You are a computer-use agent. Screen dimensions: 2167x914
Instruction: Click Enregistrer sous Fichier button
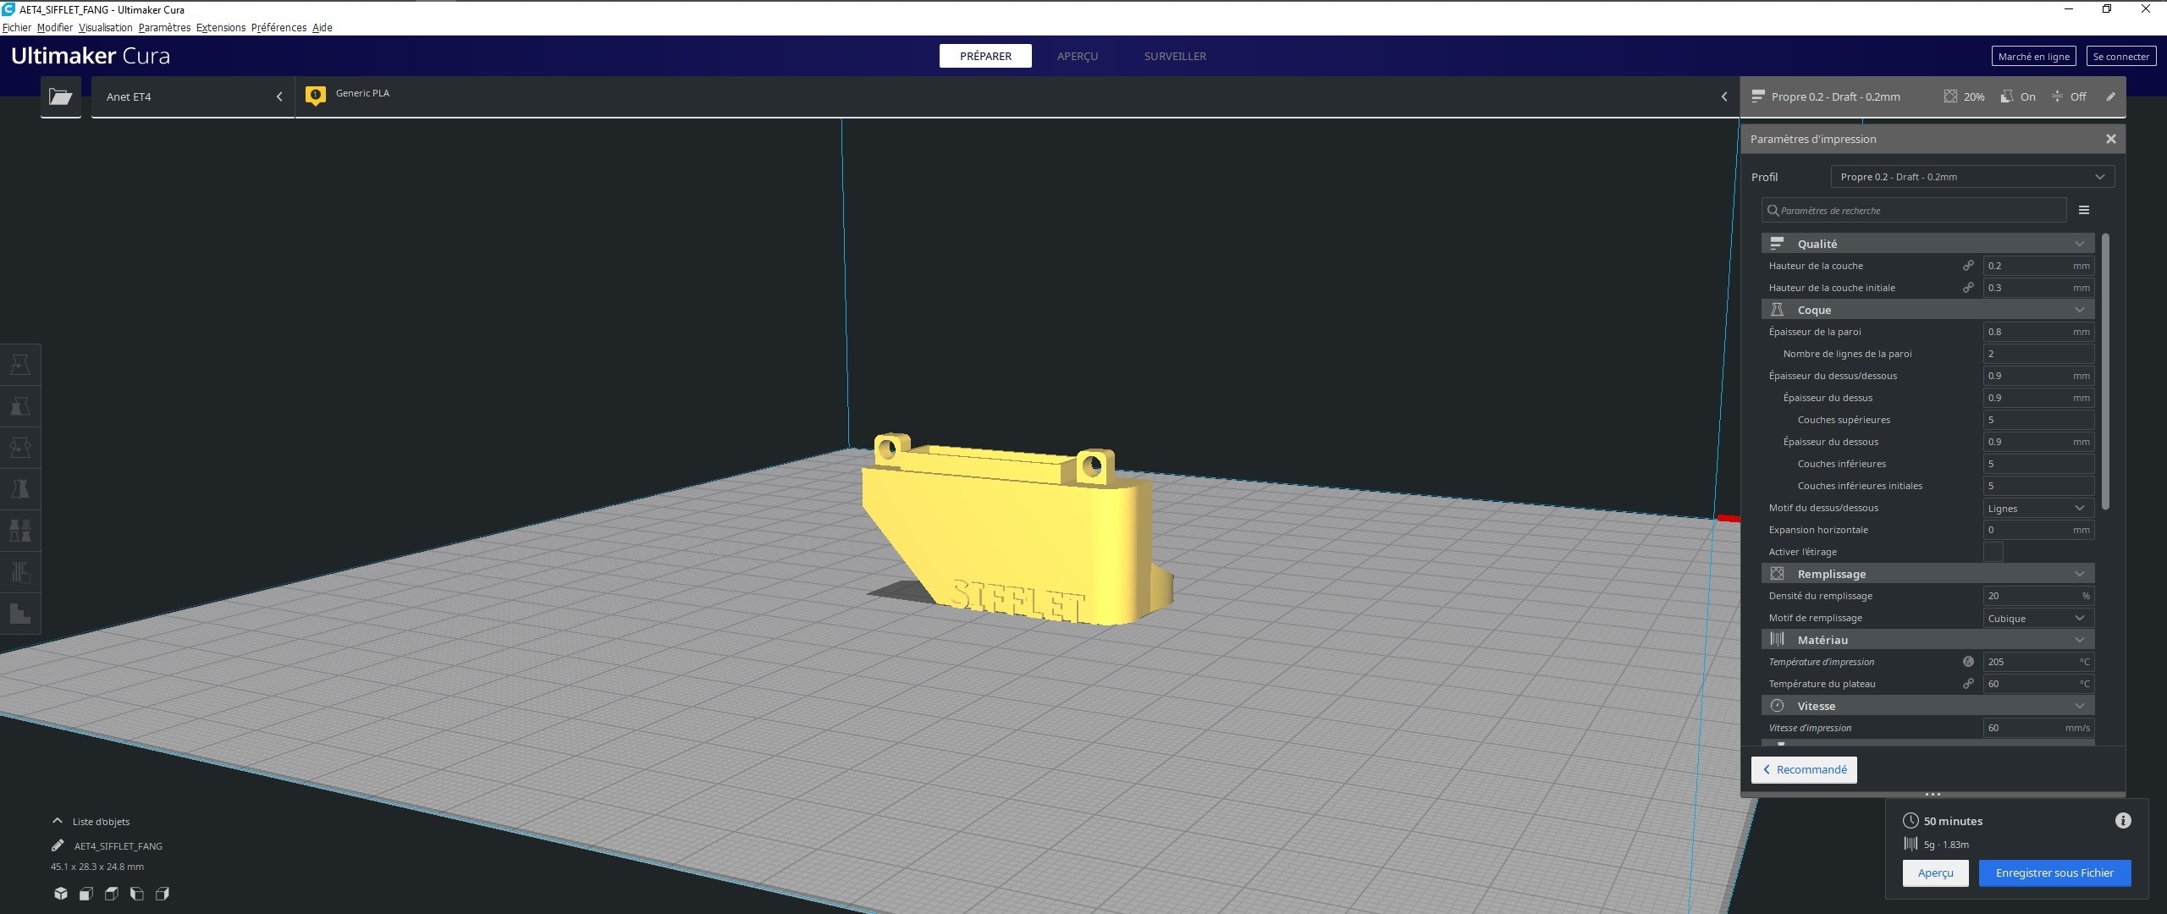[2054, 873]
